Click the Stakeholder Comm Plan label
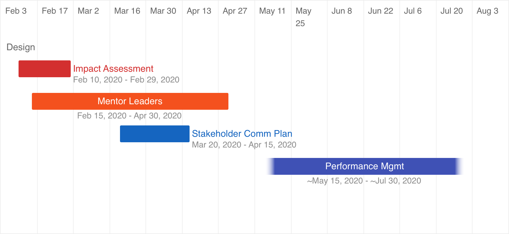 click(x=242, y=134)
